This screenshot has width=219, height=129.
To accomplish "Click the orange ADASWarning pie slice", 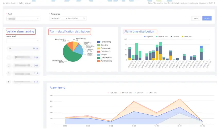I will coord(70,46).
